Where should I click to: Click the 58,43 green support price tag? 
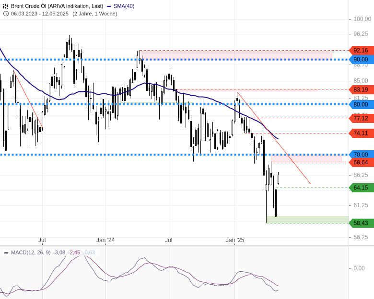coord(361,223)
